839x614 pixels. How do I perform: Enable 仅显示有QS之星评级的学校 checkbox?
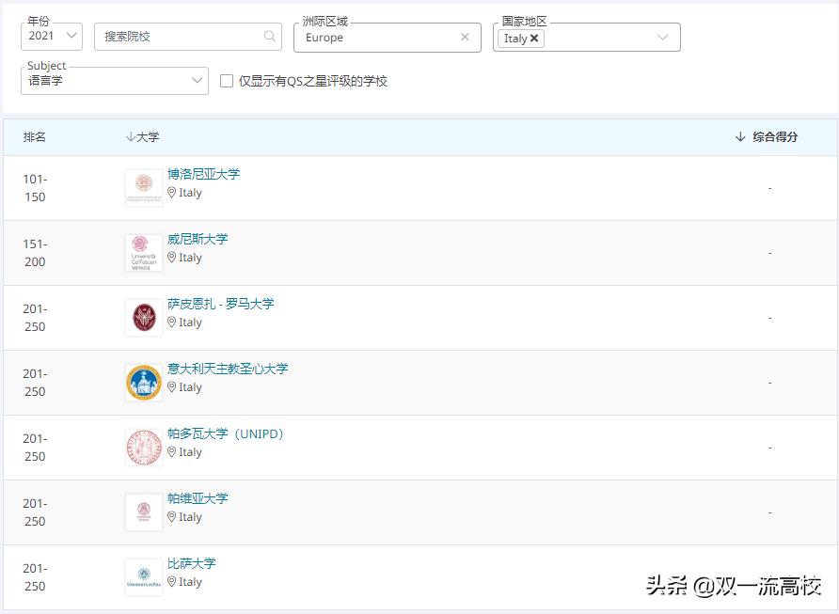tap(226, 82)
